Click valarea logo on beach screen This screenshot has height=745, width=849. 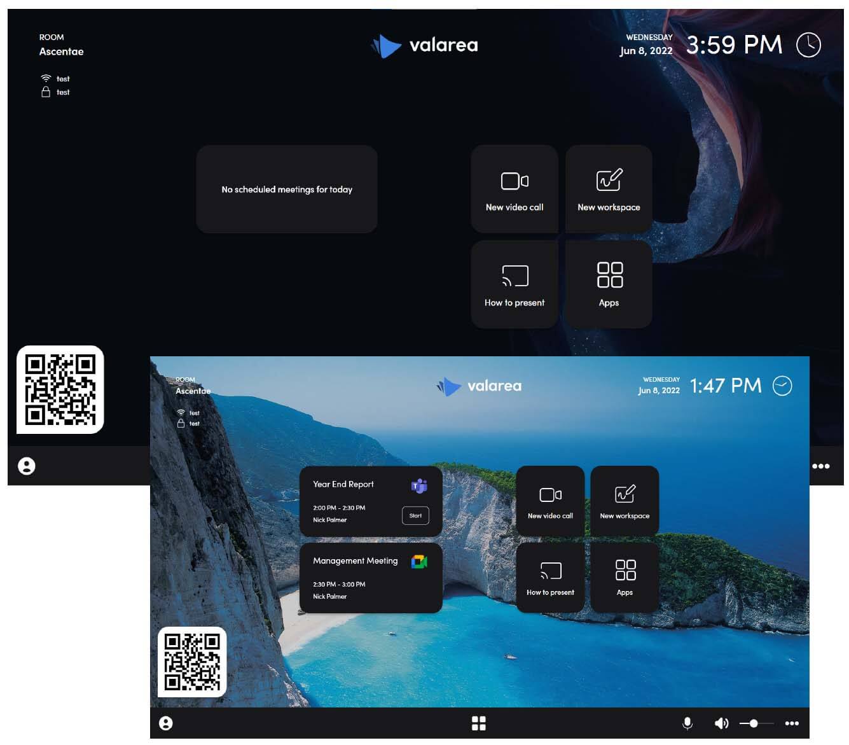pyautogui.click(x=479, y=386)
